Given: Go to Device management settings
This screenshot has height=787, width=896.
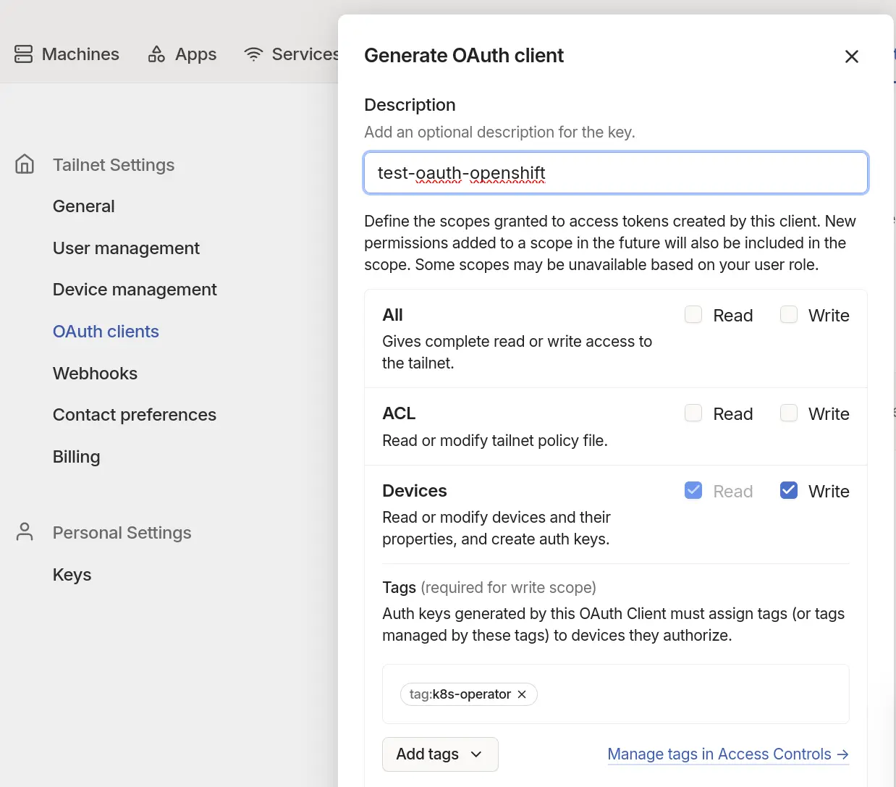Looking at the screenshot, I should click(135, 290).
